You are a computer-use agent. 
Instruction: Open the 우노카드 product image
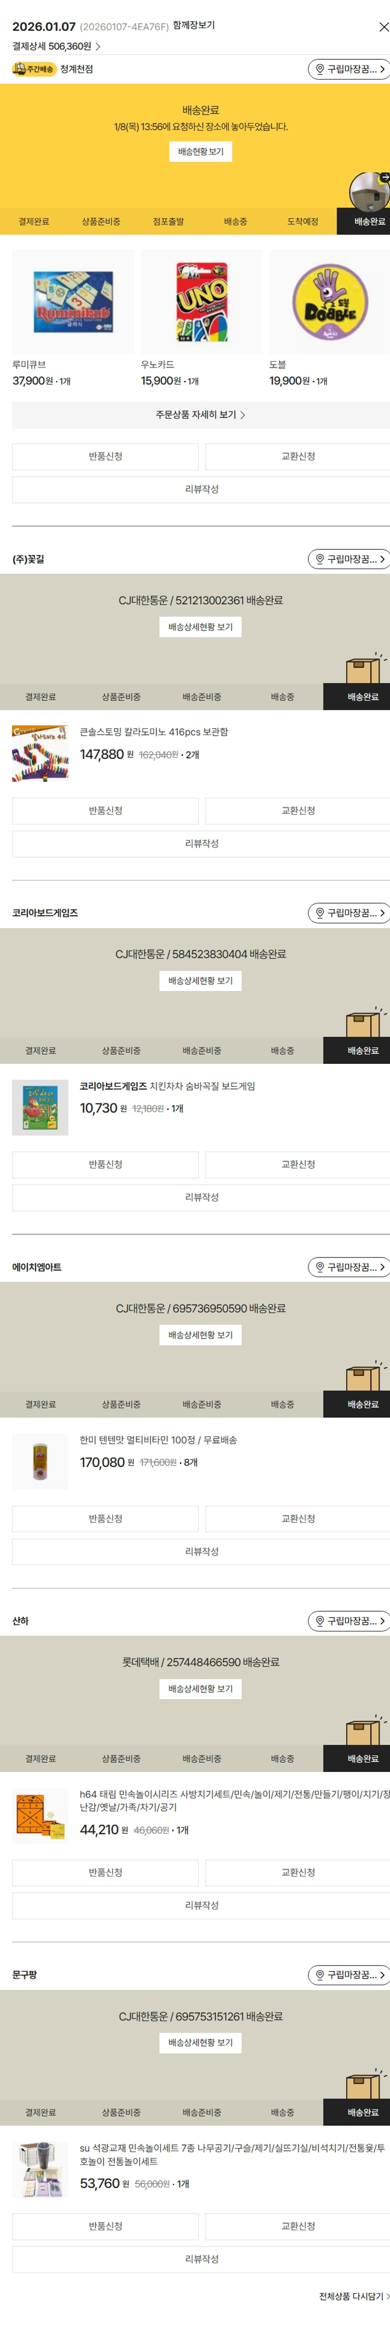point(201,302)
